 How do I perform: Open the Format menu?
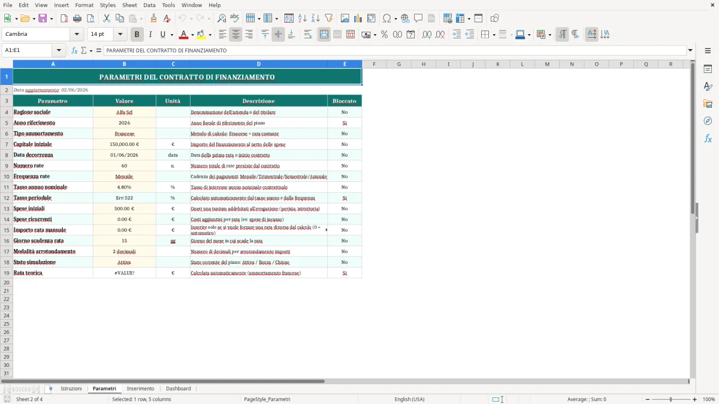(x=84, y=5)
